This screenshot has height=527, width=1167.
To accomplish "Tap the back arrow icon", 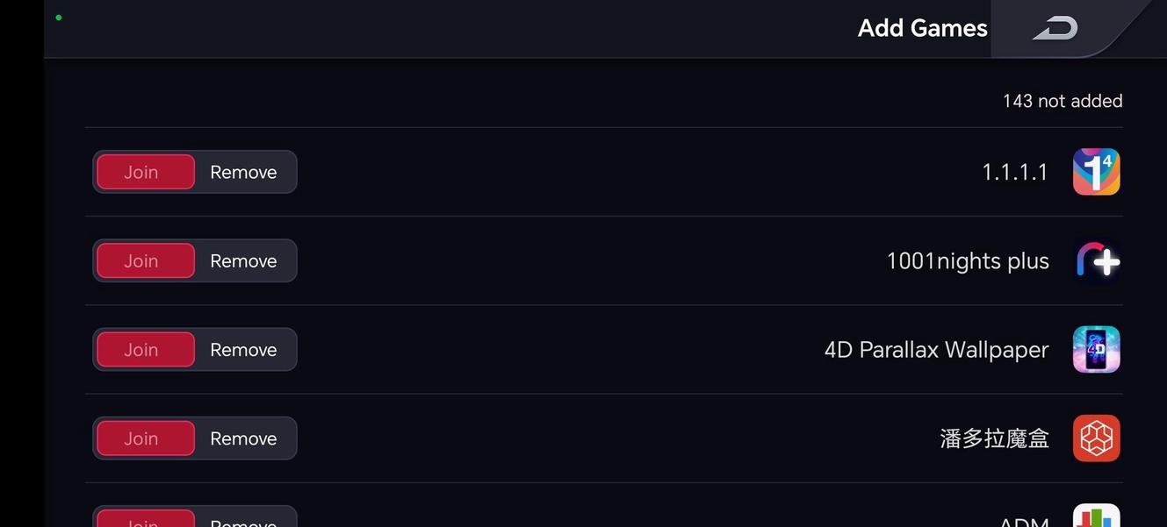I will tap(1055, 29).
